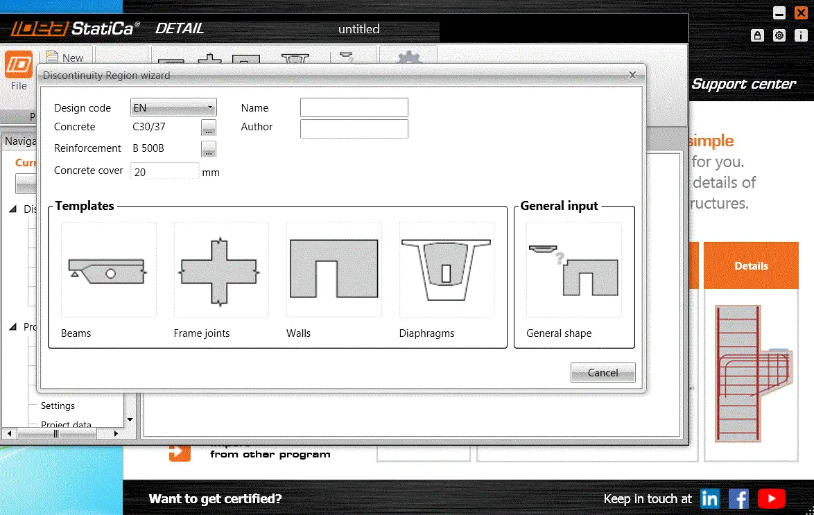This screenshot has width=814, height=515.
Task: Select the Frame joints template
Action: point(221,270)
